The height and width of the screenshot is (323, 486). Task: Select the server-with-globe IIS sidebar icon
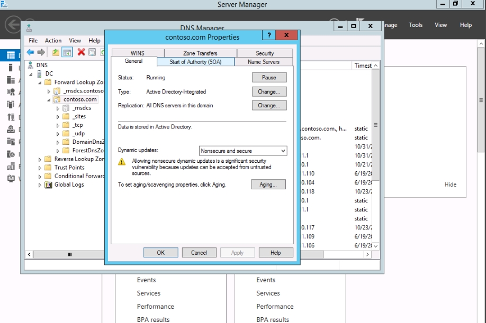pyautogui.click(x=11, y=154)
